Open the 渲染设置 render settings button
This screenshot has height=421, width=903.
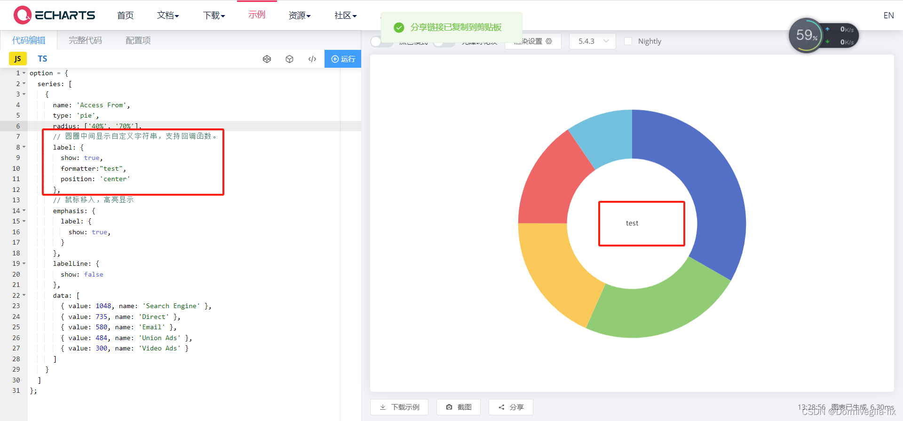[x=533, y=41]
